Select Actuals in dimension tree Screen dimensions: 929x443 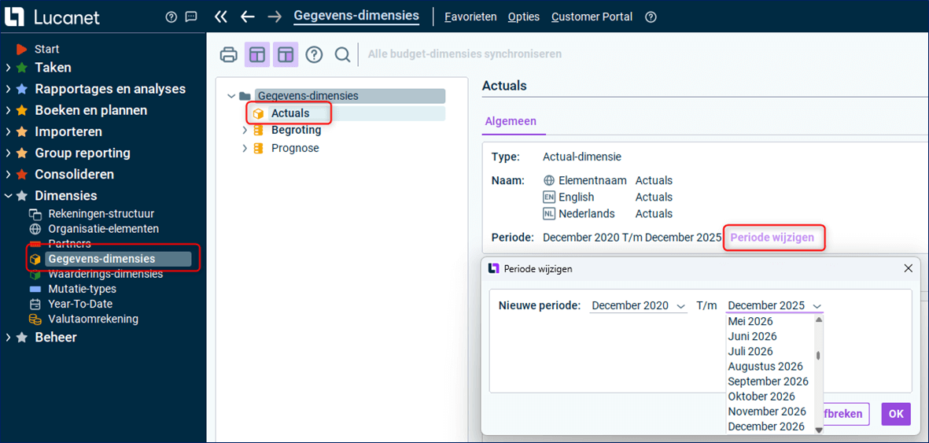click(x=289, y=113)
